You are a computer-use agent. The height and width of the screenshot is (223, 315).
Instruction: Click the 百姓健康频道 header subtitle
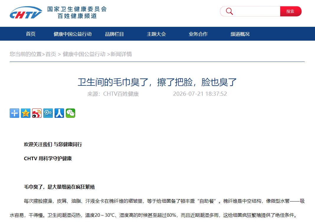(77, 16)
